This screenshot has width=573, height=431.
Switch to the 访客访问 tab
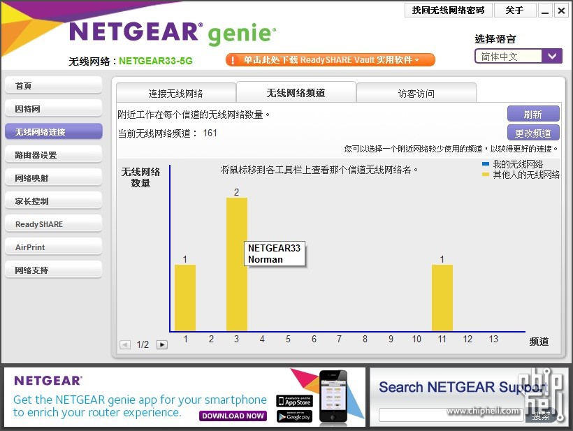point(416,94)
